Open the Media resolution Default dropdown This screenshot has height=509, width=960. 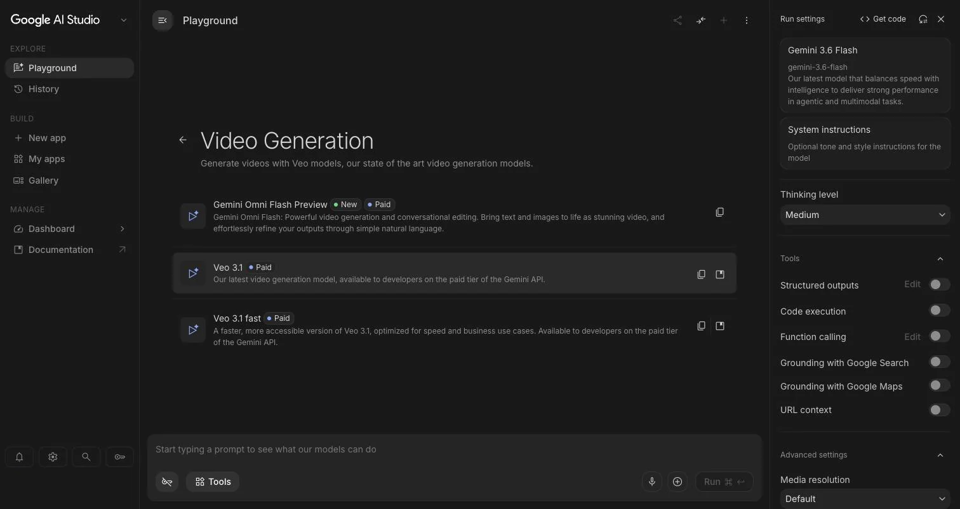865,499
